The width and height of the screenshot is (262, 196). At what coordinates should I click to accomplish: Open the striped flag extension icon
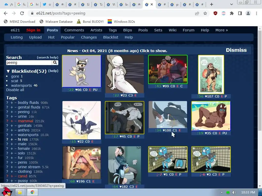(x=224, y=13)
